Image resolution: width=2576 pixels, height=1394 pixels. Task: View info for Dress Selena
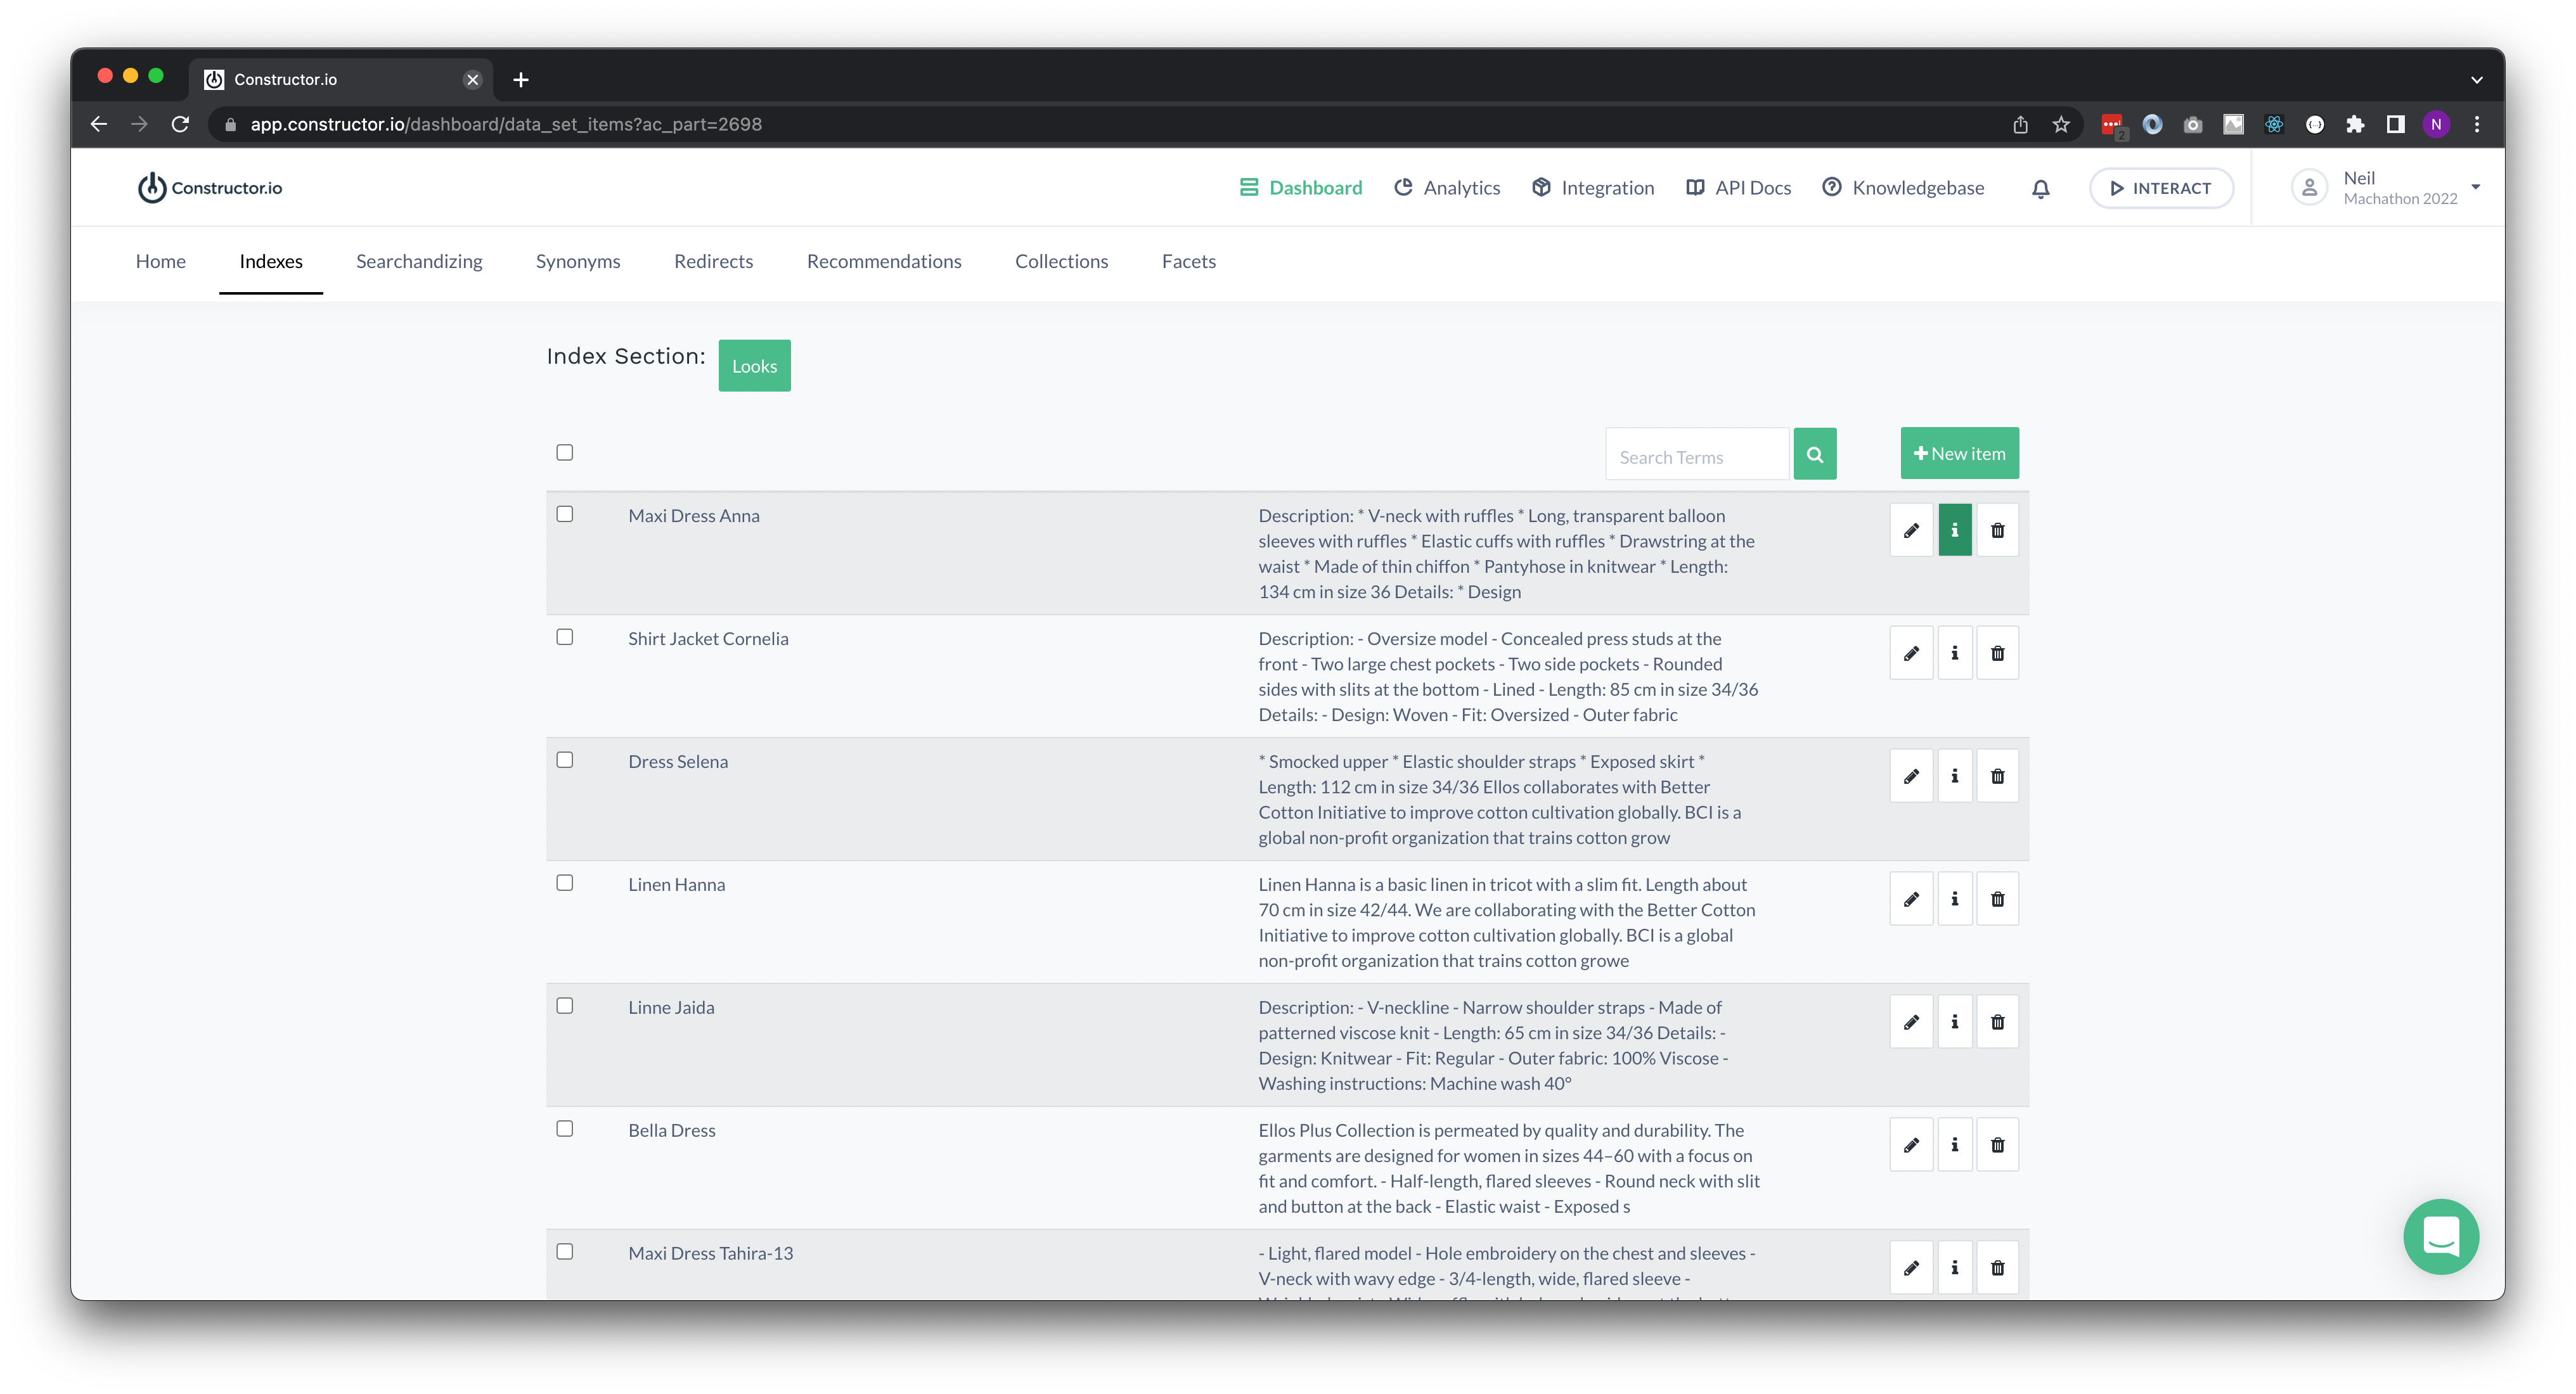1955,775
